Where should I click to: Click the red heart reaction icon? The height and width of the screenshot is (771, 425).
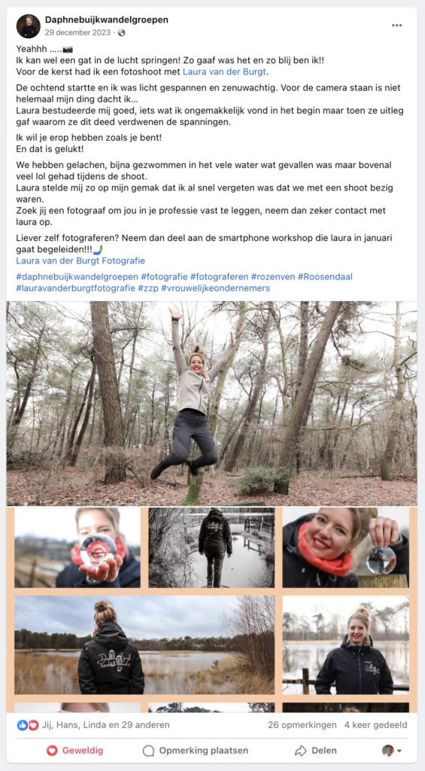click(33, 725)
